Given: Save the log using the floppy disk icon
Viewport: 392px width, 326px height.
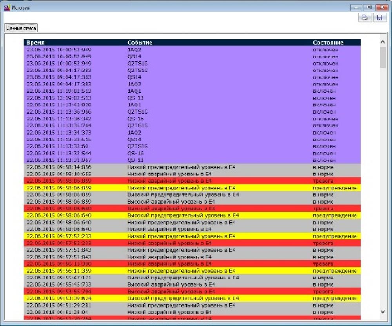Looking at the screenshot, I should click(380, 18).
